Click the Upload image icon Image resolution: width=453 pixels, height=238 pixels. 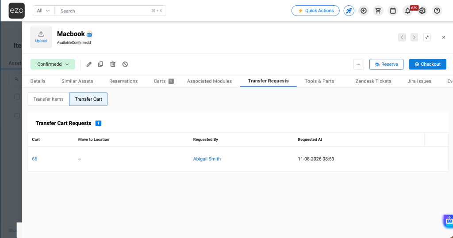(41, 37)
